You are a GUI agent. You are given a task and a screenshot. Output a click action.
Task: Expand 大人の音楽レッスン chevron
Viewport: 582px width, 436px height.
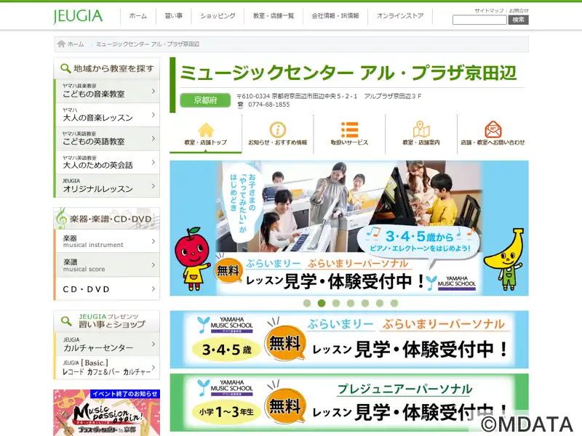point(154,115)
